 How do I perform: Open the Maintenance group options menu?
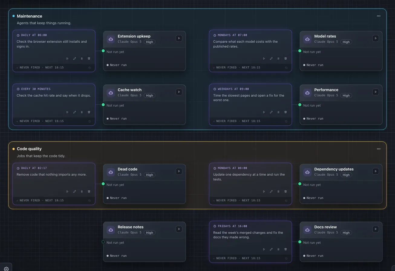[x=379, y=16]
